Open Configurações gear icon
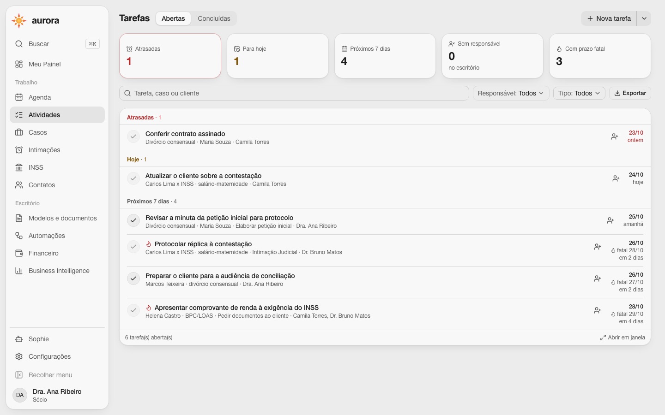 pos(19,356)
